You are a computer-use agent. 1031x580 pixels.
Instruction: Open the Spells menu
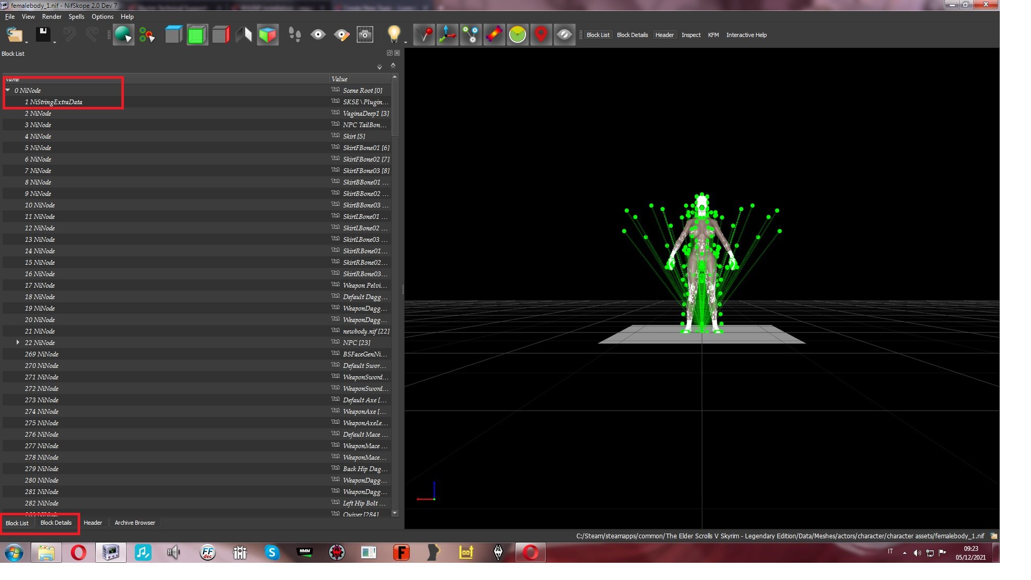pyautogui.click(x=76, y=17)
